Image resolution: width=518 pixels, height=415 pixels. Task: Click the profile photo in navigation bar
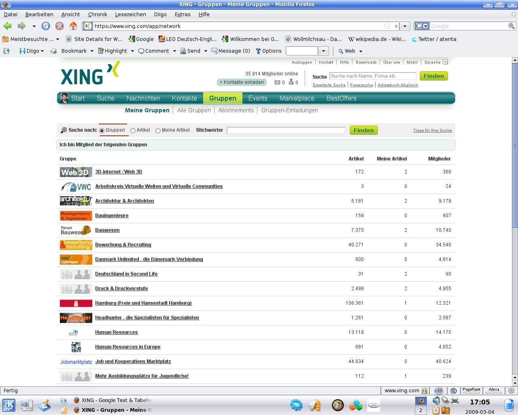coord(64,98)
